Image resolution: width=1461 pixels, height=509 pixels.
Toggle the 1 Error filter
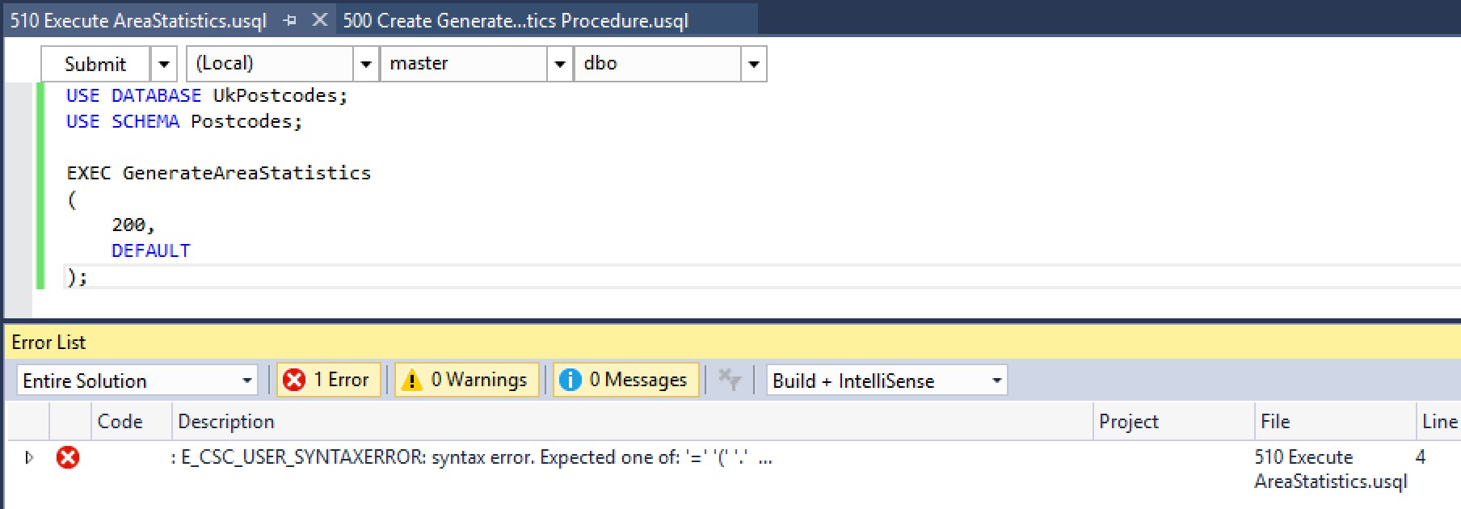tap(329, 380)
